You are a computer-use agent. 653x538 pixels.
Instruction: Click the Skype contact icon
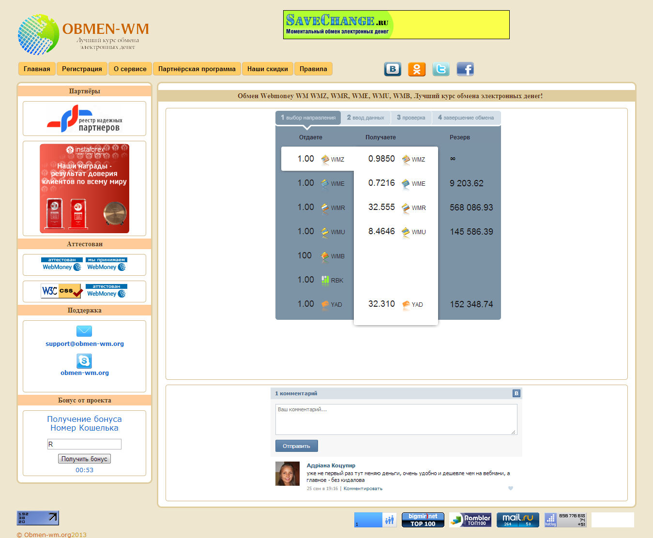tap(84, 361)
